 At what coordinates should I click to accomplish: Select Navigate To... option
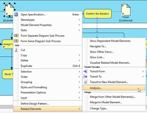tap(114, 46)
